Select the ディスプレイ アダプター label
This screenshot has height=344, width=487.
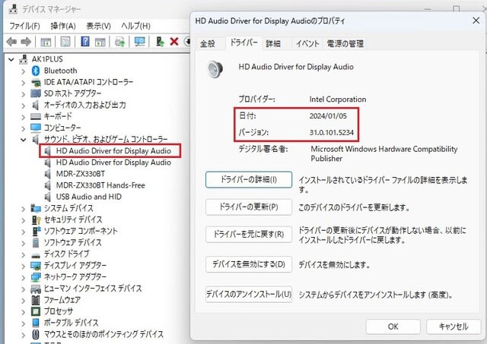(x=75, y=266)
